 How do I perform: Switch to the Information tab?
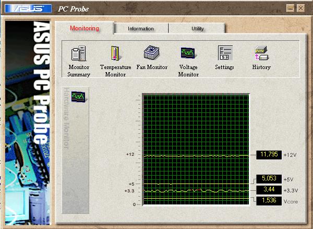[x=141, y=29]
